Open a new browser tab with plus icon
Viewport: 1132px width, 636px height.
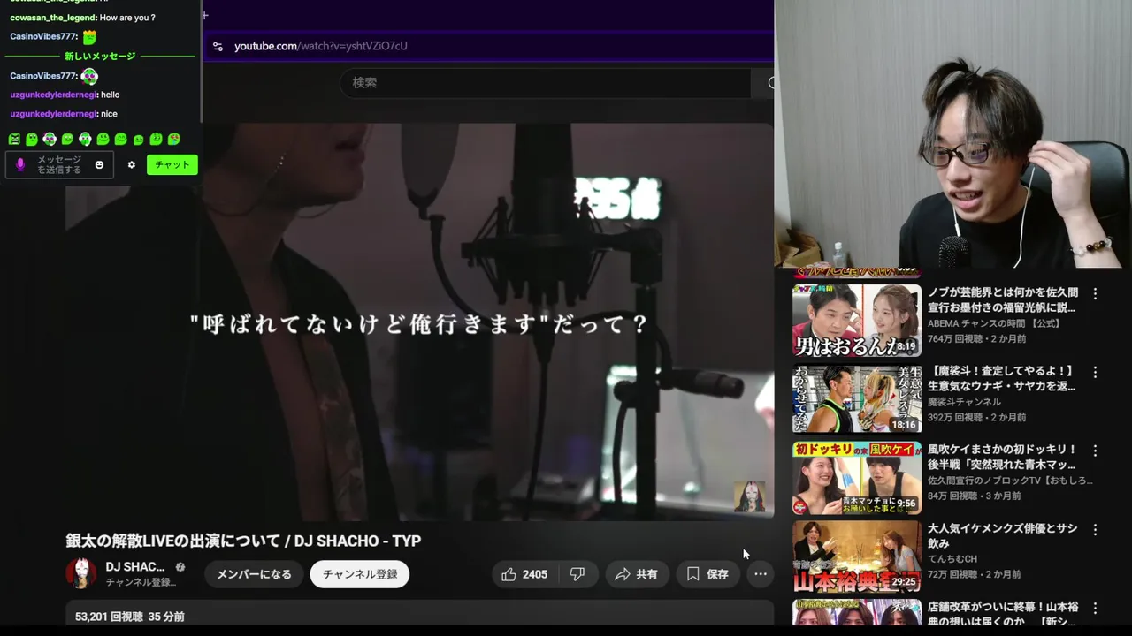tap(205, 15)
